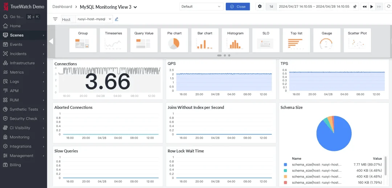392x188 pixels.
Task: Open Scenes sidebar item
Action: coord(24,35)
